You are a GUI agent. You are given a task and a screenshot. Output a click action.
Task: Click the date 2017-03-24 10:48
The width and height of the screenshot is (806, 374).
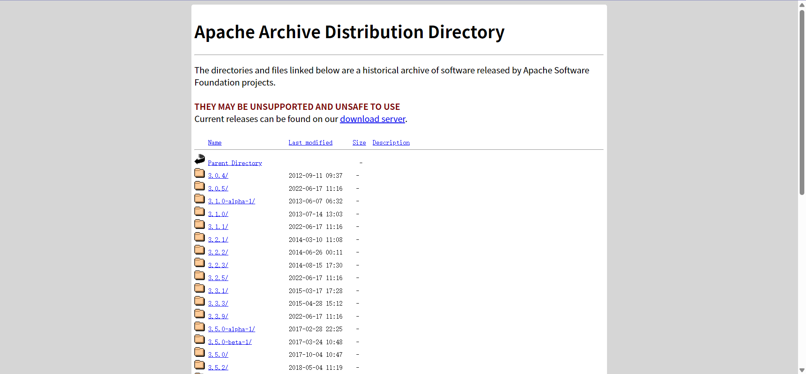coord(315,342)
